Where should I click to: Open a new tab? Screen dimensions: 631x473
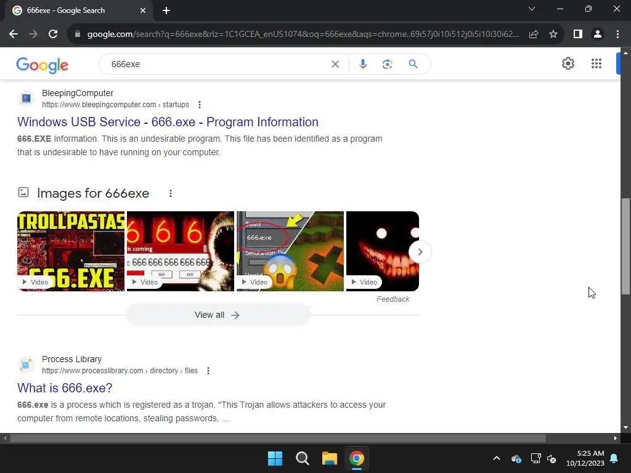(166, 10)
